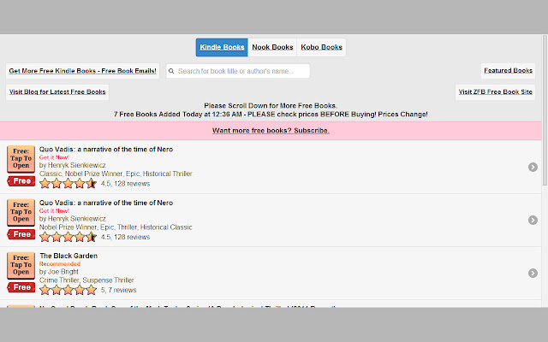Switch to the Kindle Books tab

(x=222, y=47)
